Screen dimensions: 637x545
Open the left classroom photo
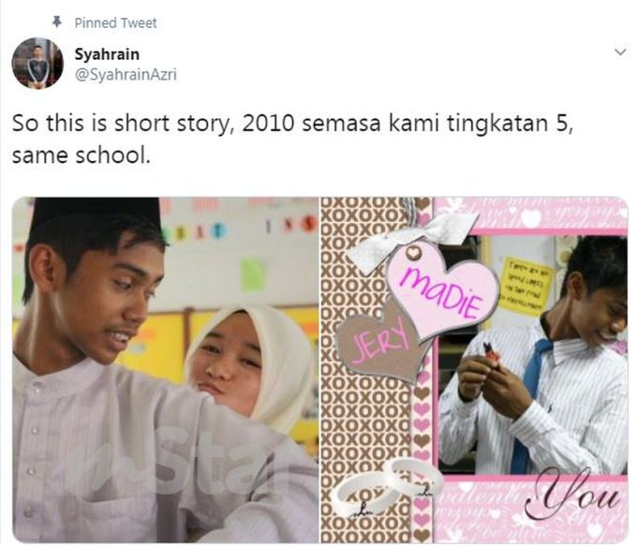[x=166, y=370]
